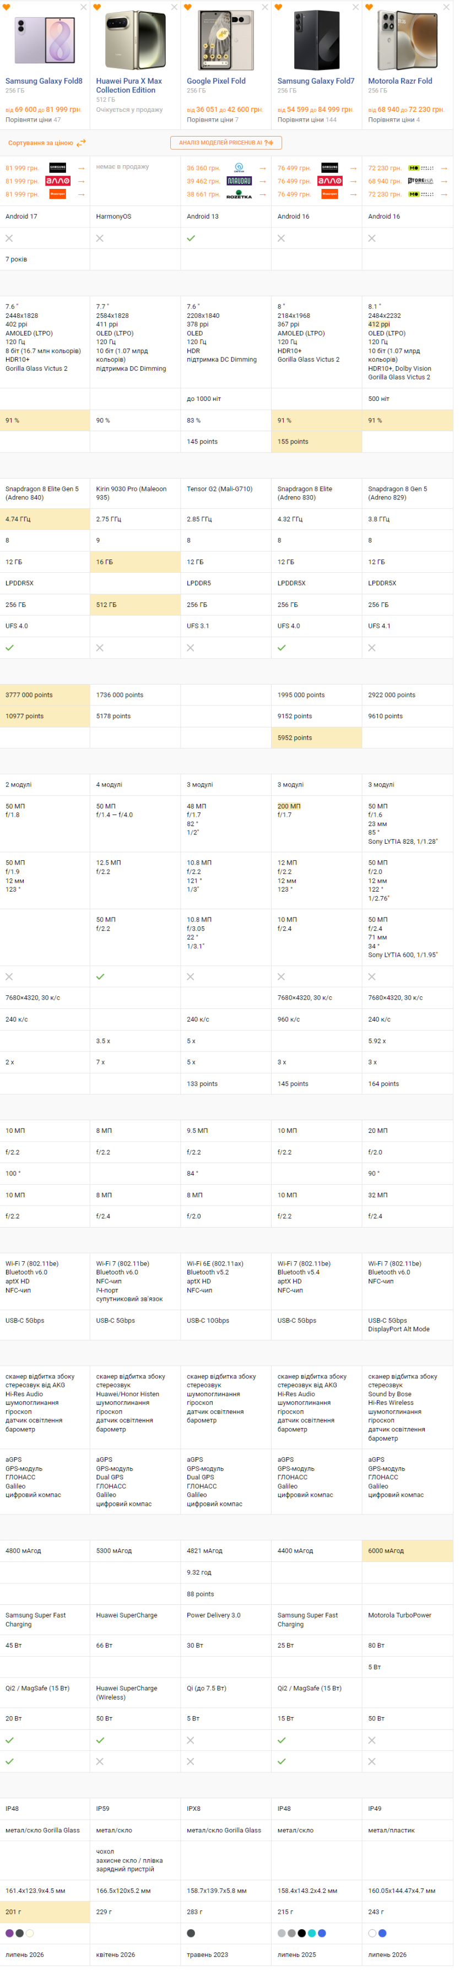Follow the arrow next to 39 462 грн. price
Screen dimensions: 460x1970
pyautogui.click(x=263, y=181)
